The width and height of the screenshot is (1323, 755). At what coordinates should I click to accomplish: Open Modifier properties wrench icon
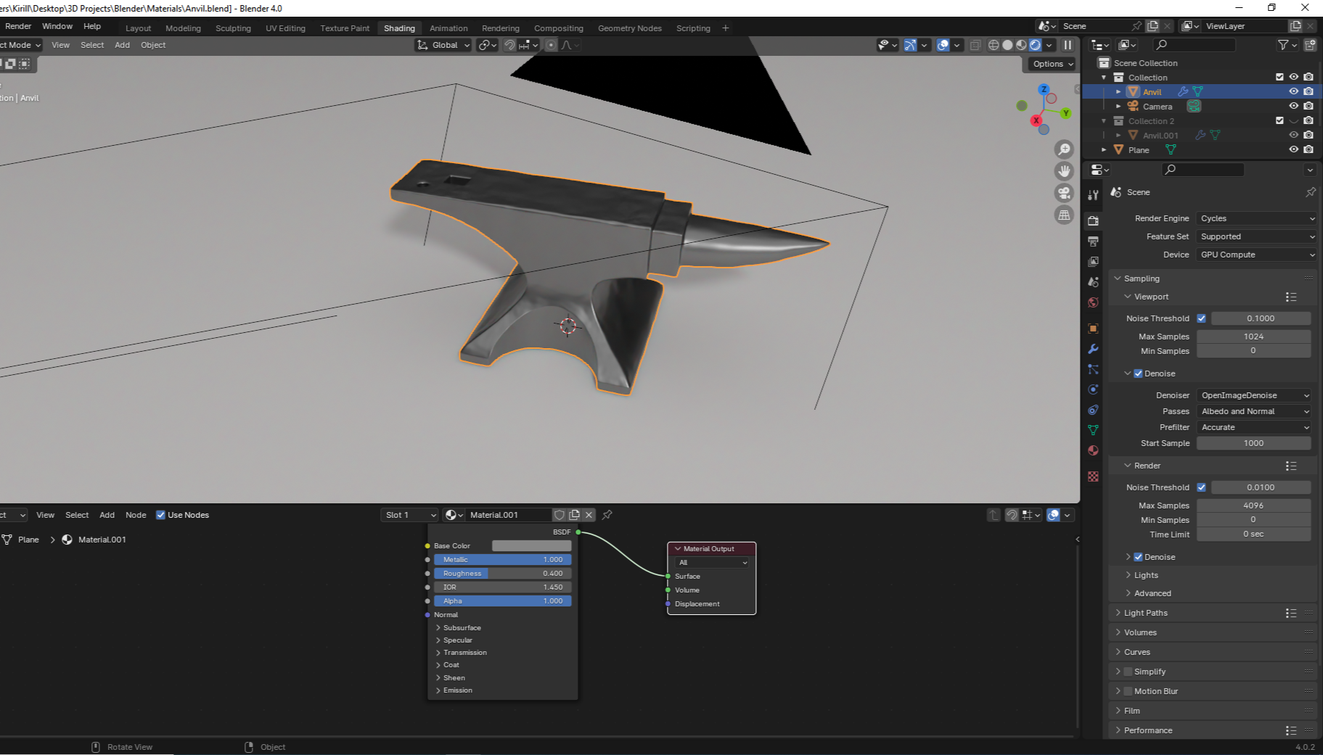(1093, 349)
